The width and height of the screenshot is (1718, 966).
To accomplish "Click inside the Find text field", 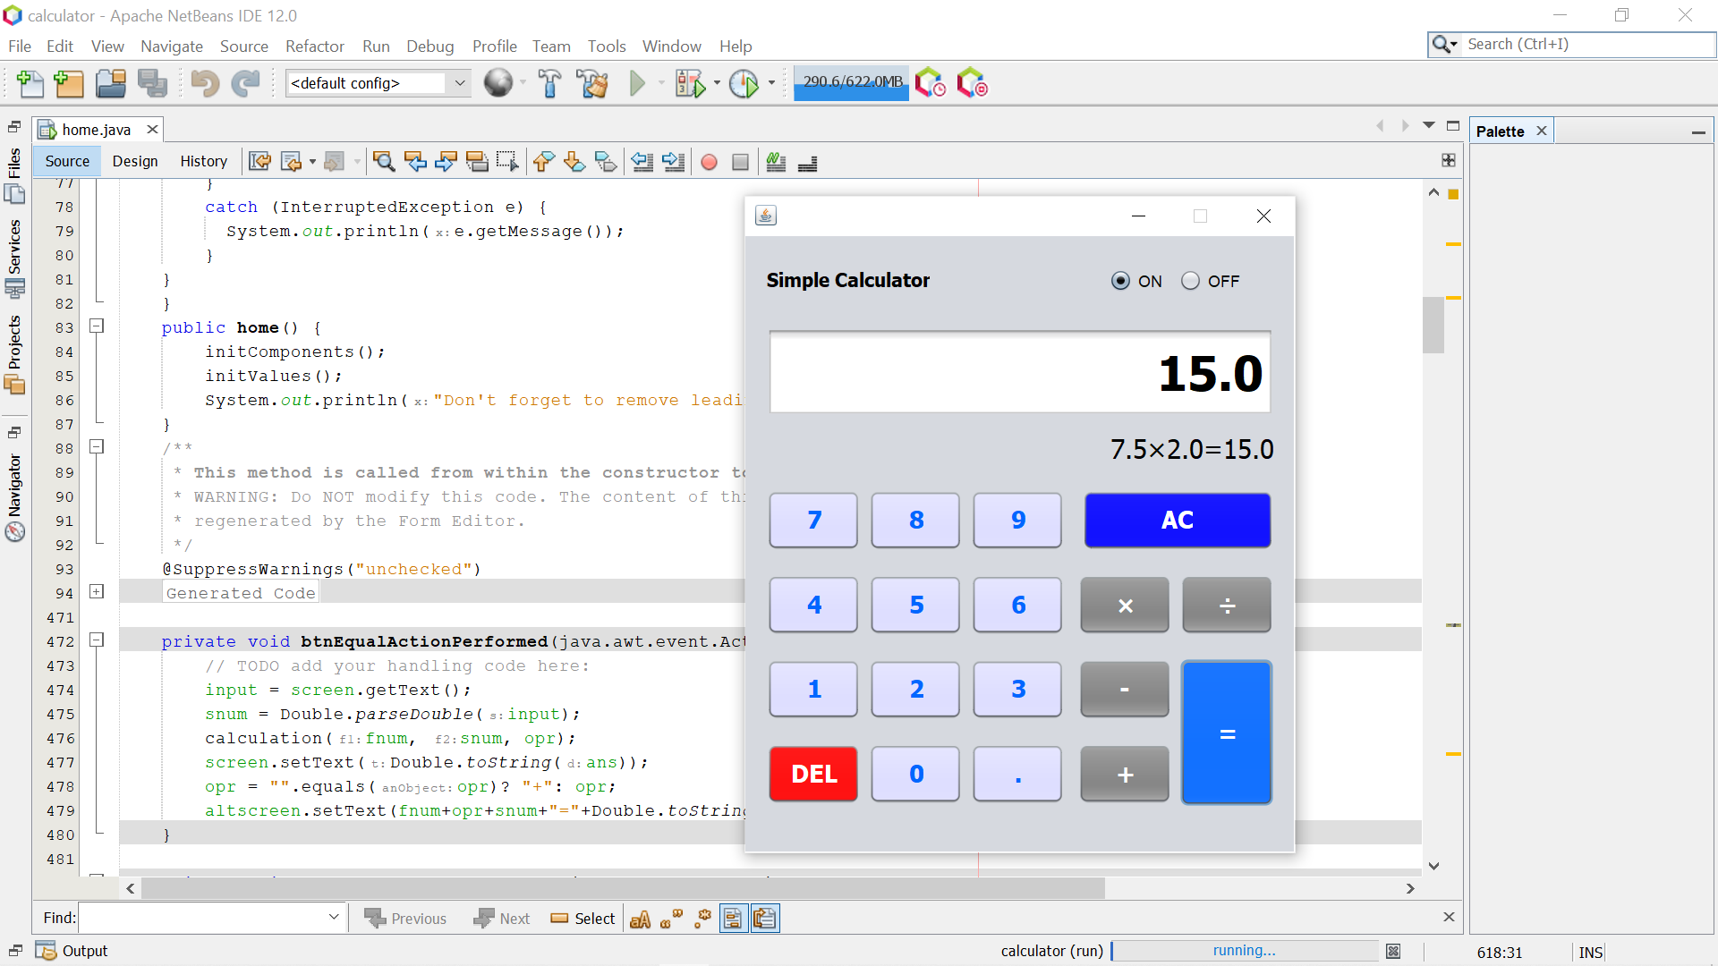I will (x=203, y=918).
